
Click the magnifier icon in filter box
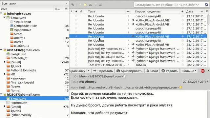[206, 5]
